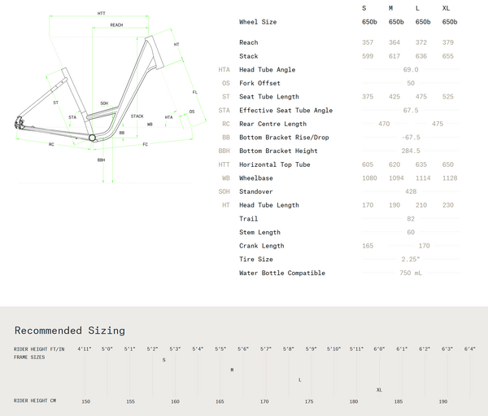Click the 5'8" rider height label
The width and height of the screenshot is (488, 416).
click(289, 349)
